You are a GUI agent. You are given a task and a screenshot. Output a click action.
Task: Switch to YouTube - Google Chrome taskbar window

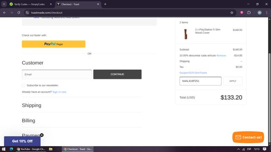31,149
